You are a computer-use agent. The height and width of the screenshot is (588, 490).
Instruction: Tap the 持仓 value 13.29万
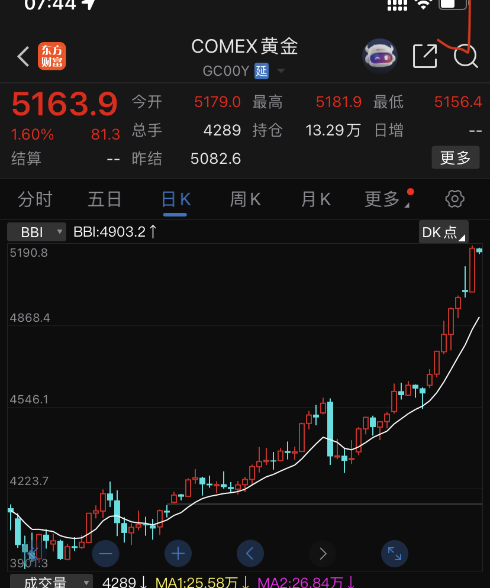(333, 131)
